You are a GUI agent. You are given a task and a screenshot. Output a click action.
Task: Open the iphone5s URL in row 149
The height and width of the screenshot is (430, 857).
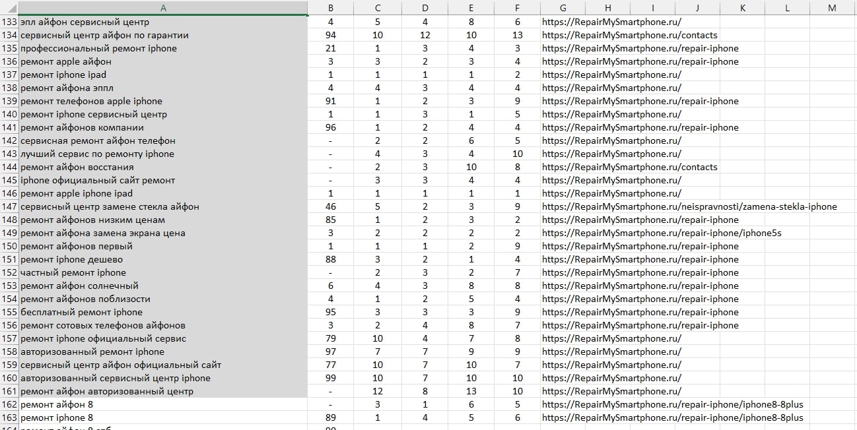click(x=662, y=233)
